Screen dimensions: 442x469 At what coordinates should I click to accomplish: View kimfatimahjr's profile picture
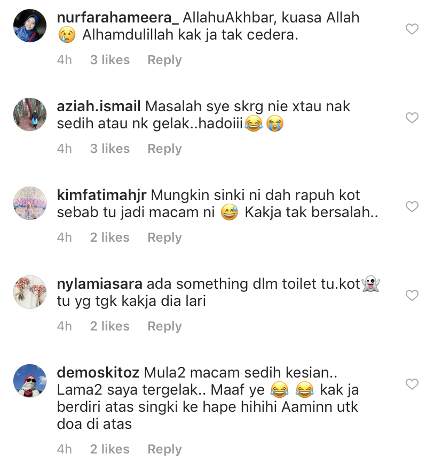30,203
